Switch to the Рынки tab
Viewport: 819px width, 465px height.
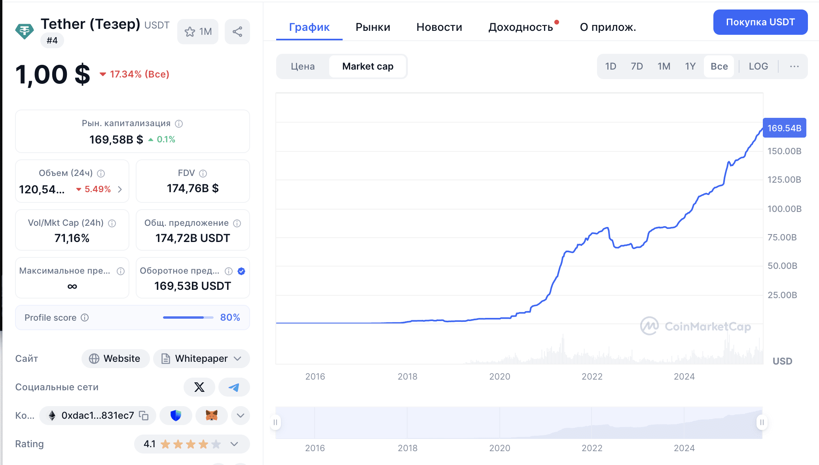tap(372, 27)
